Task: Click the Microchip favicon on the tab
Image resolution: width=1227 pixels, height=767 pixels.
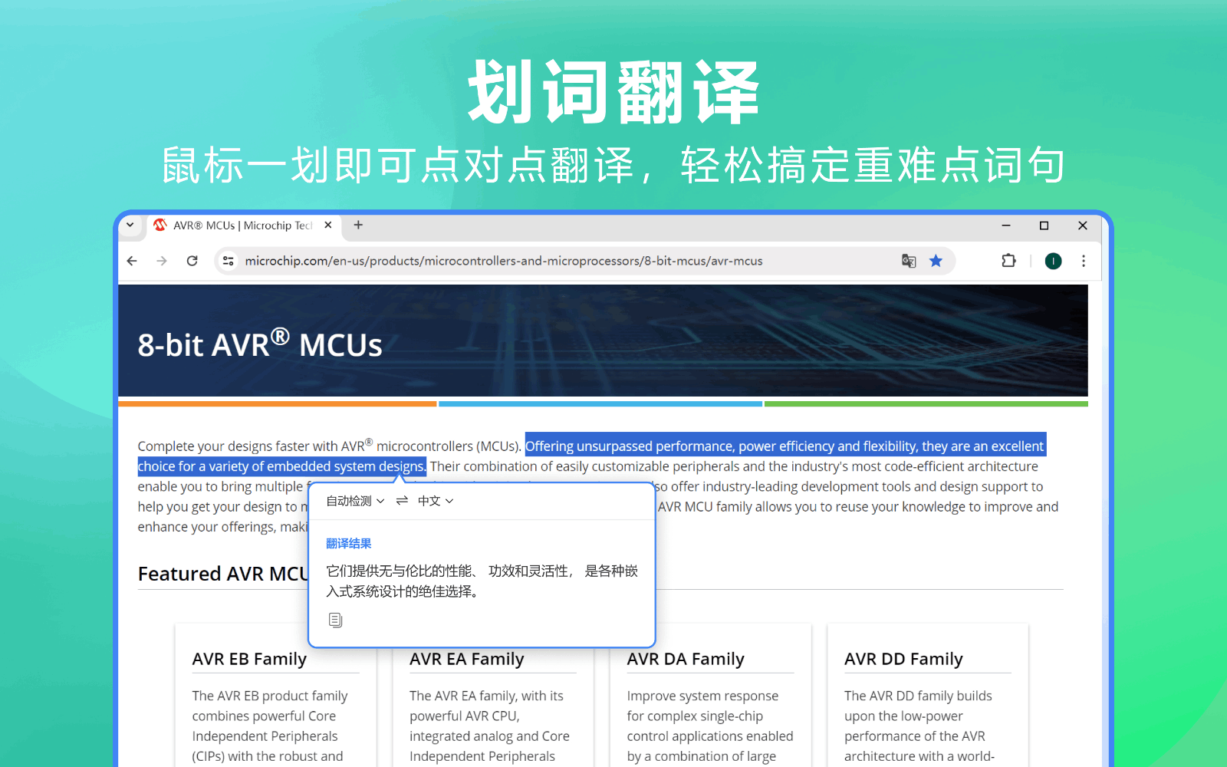Action: pos(160,225)
